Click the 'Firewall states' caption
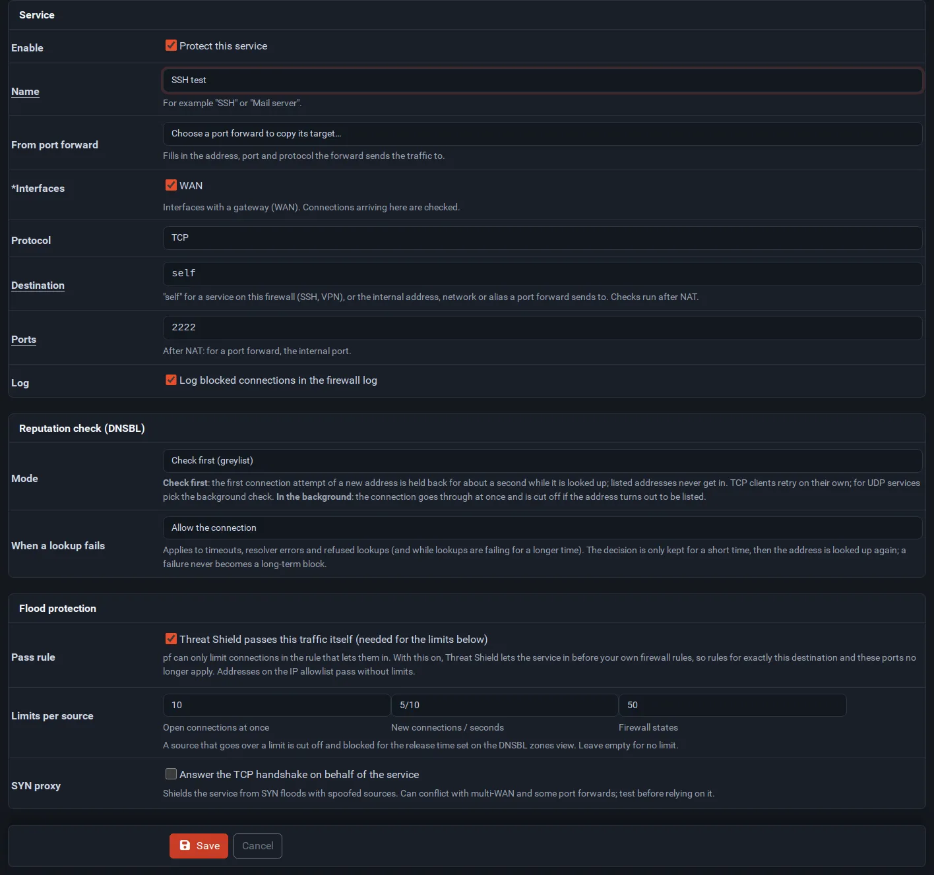This screenshot has height=875, width=934. click(x=648, y=728)
